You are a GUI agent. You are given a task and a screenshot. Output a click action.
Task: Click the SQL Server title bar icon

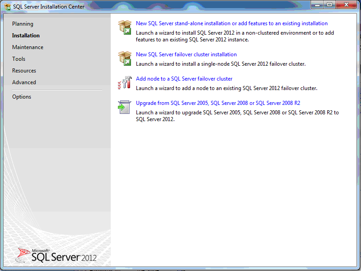point(8,7)
